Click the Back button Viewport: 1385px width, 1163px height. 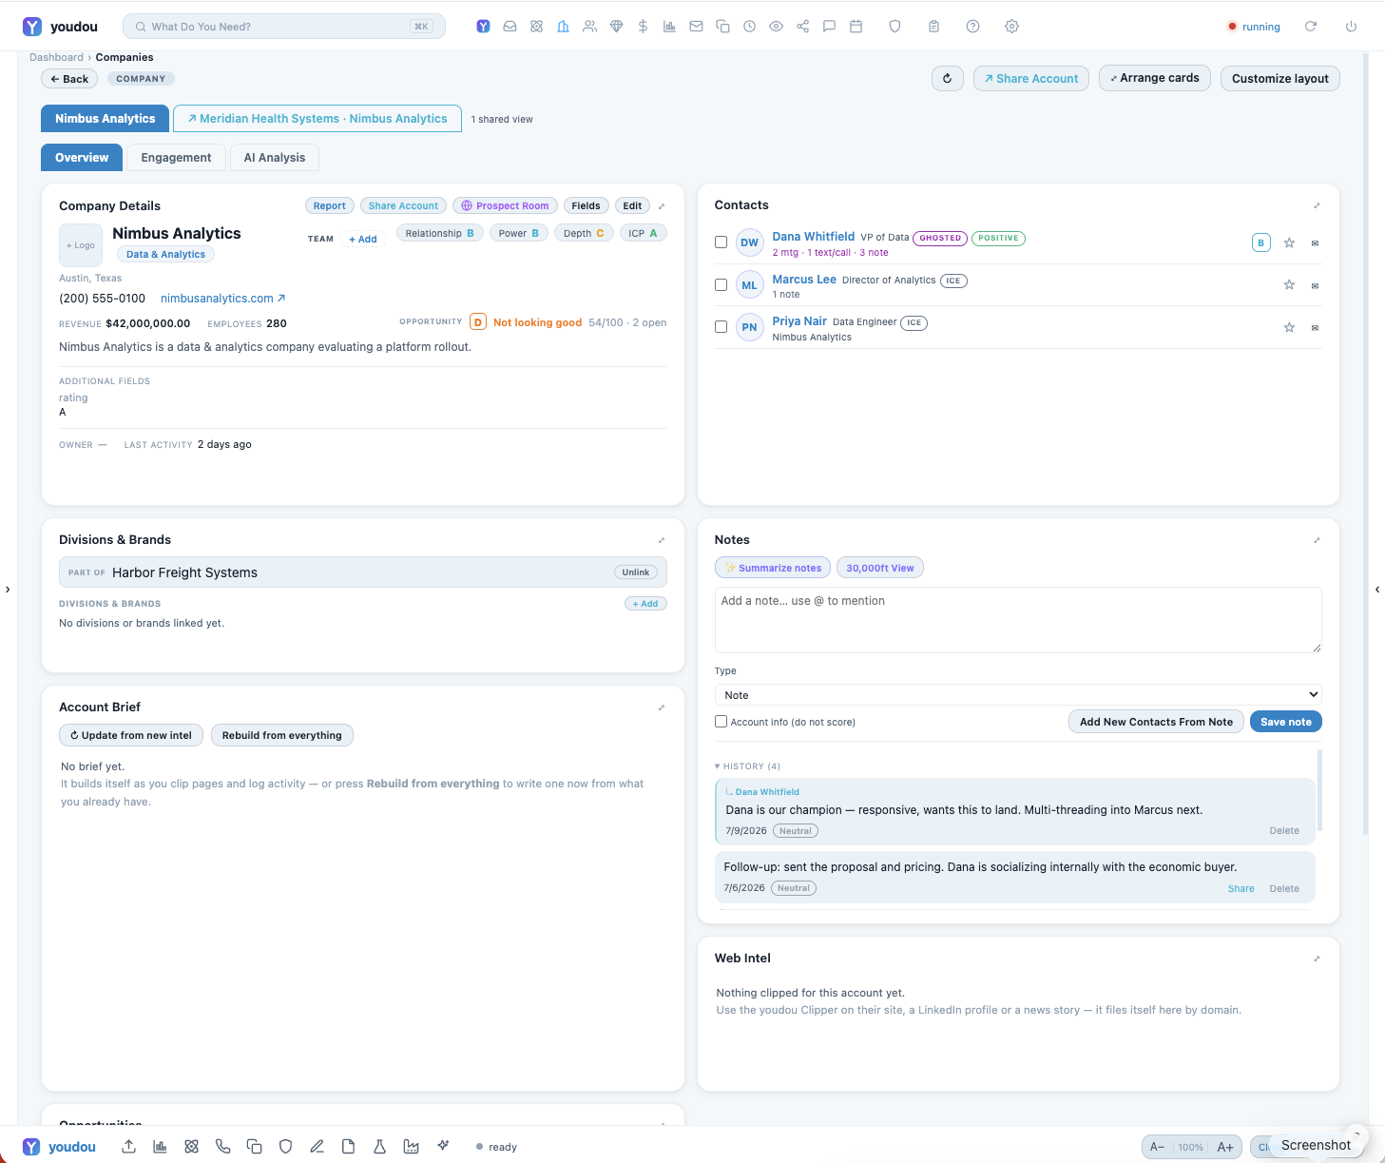pos(69,79)
